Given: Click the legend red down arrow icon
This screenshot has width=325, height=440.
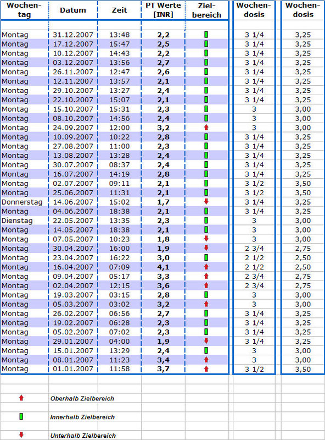Looking at the screenshot, I should click(x=21, y=435).
